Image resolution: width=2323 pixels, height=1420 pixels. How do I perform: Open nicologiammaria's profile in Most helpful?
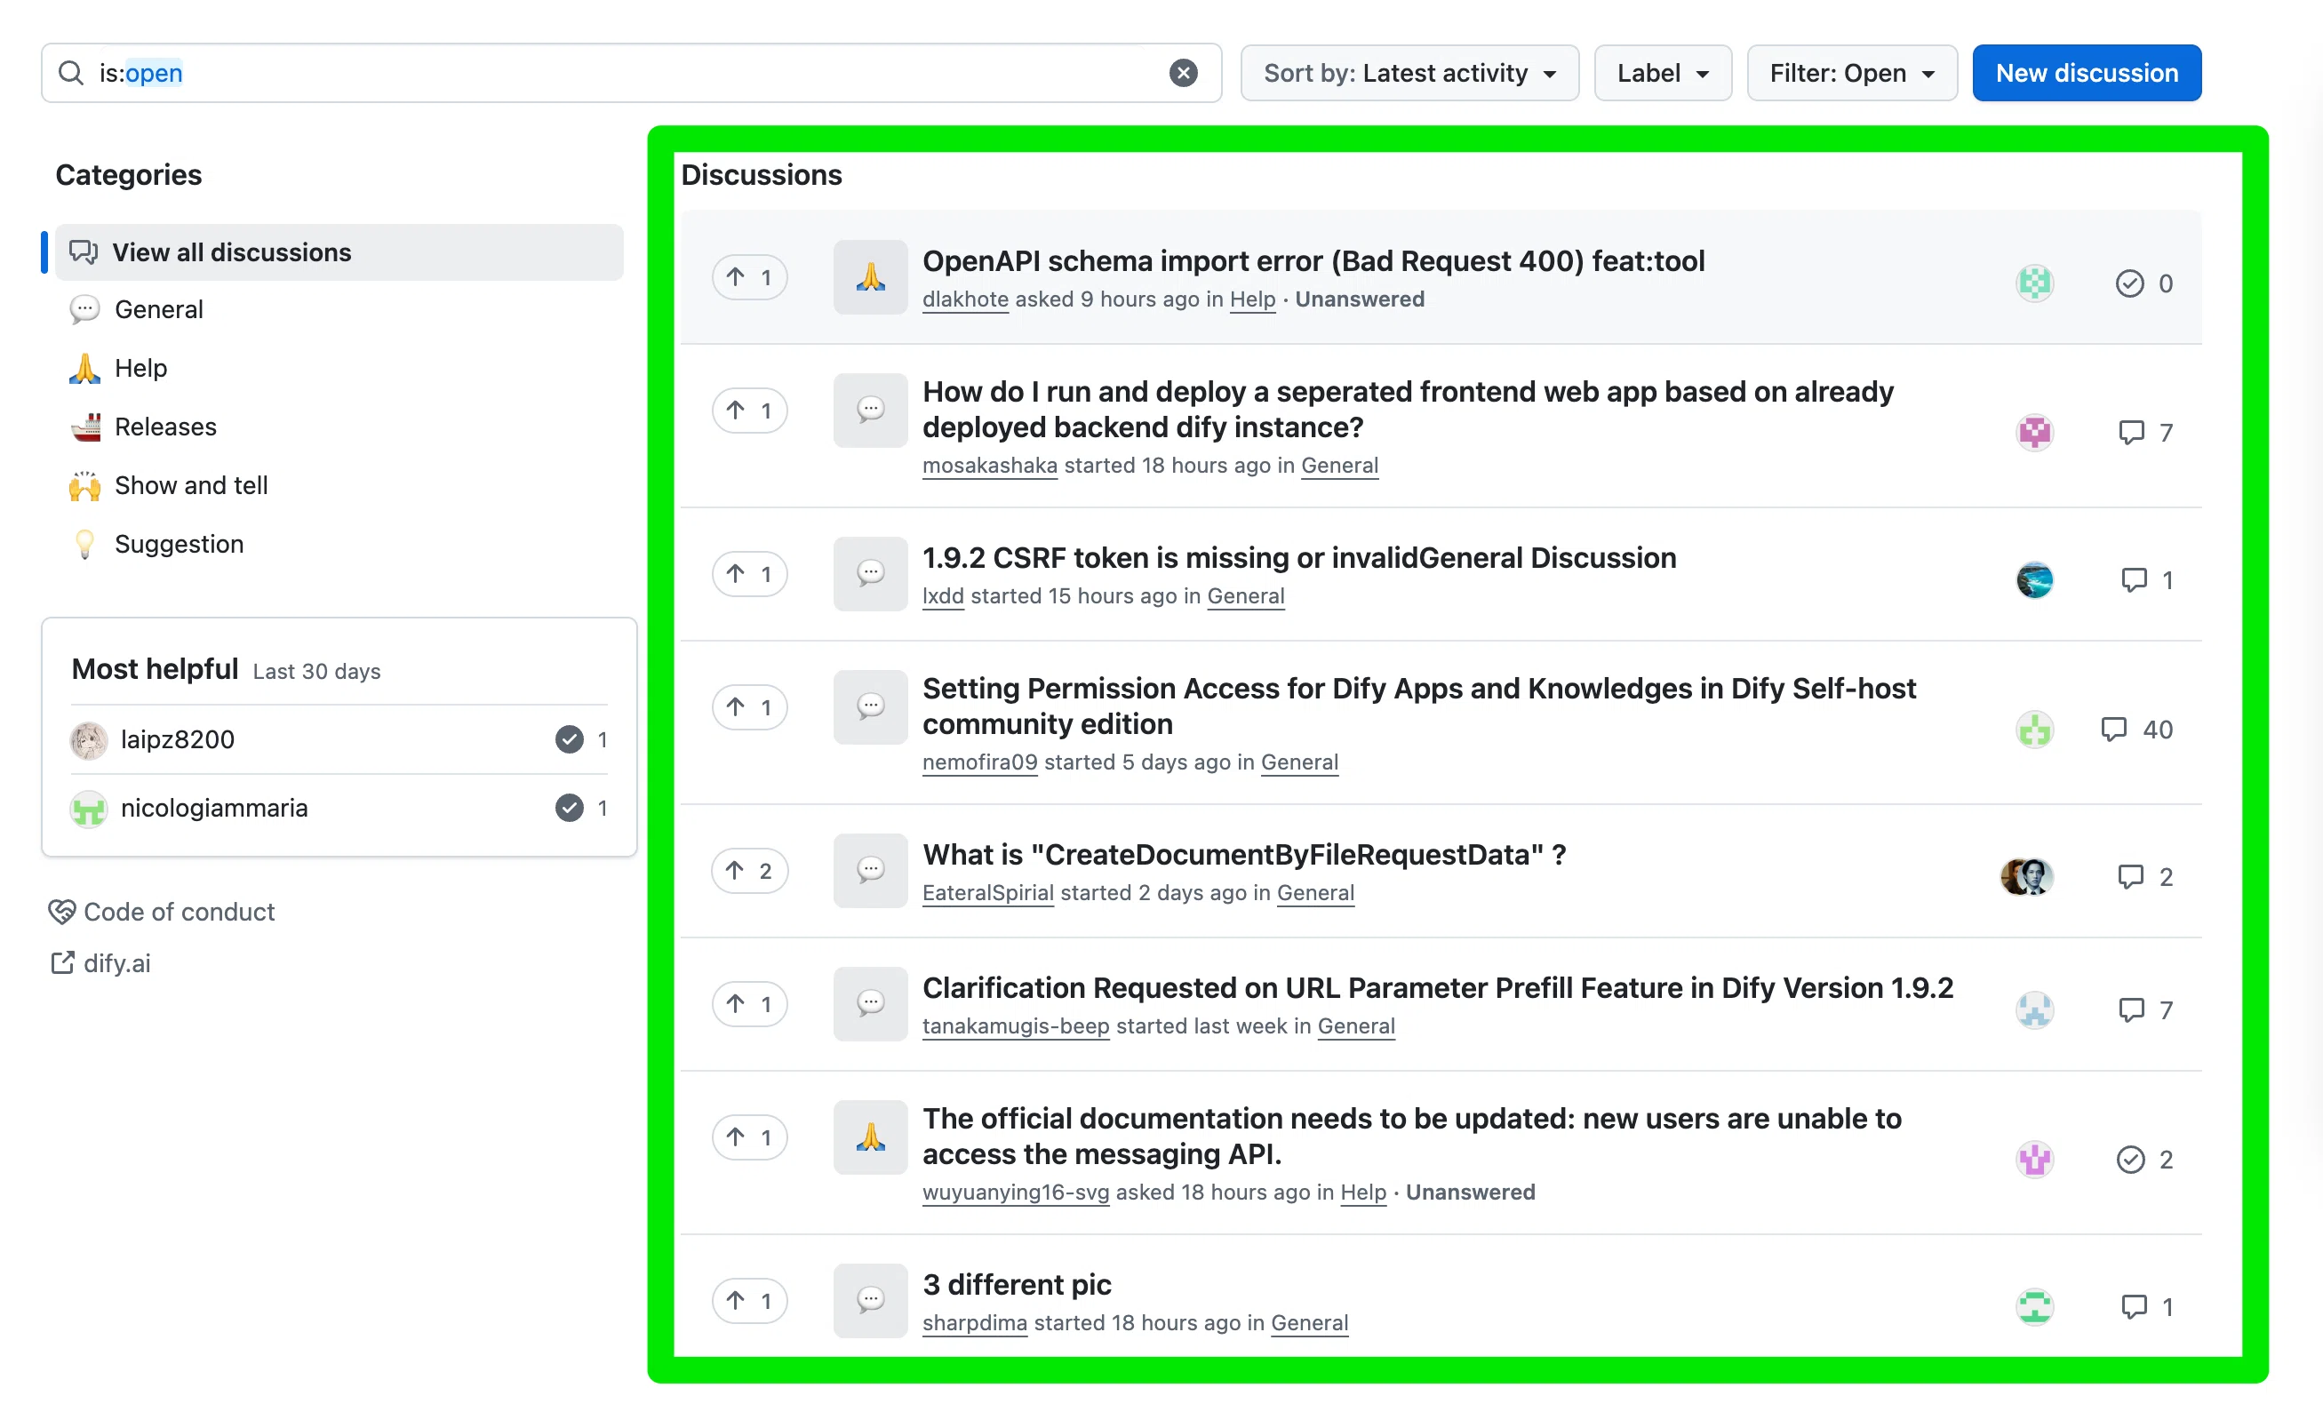(214, 808)
